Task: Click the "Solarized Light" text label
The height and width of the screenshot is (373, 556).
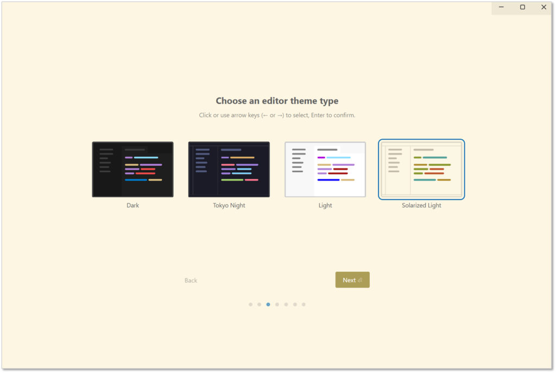Action: (421, 206)
